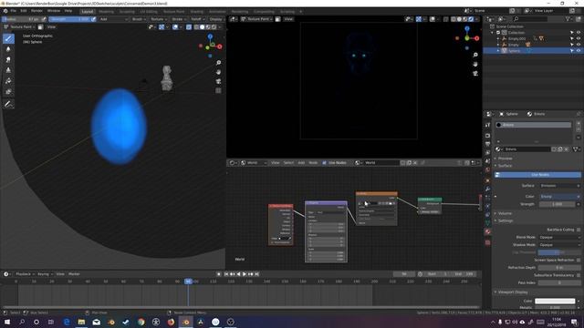The height and width of the screenshot is (328, 584).
Task: Select Sphere row in outliner
Action: [x=533, y=51]
